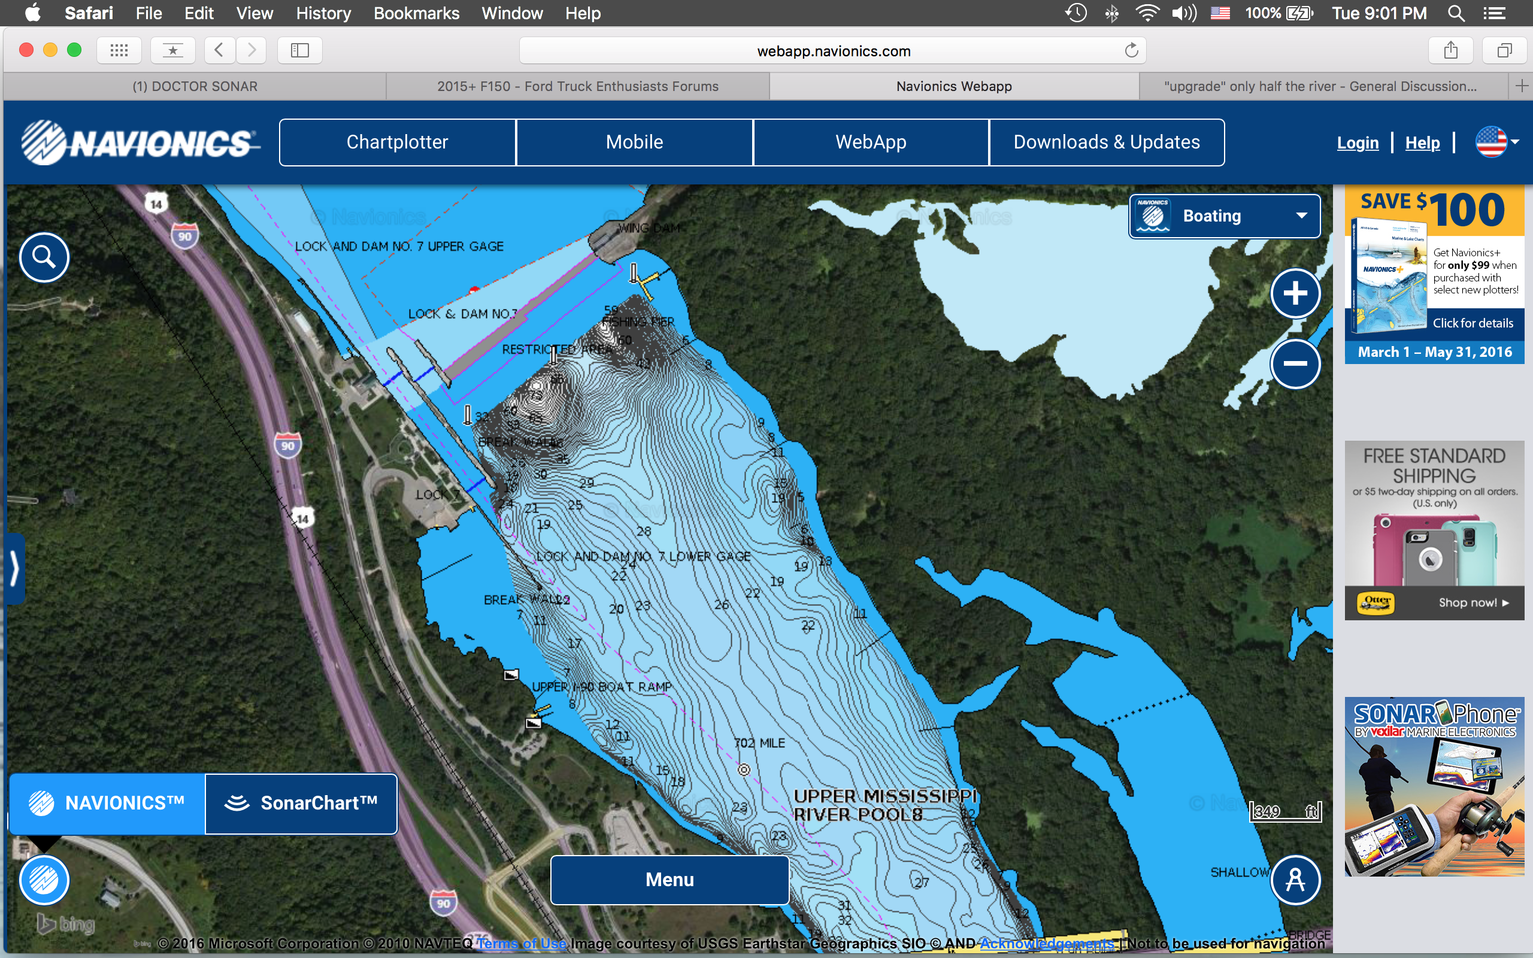The image size is (1533, 958).
Task: Zoom out with the minus button
Action: 1295,363
